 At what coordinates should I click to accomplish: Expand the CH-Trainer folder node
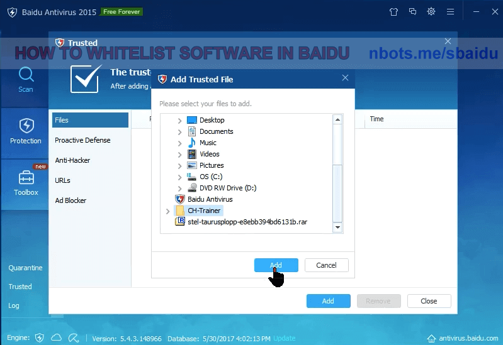(167, 211)
